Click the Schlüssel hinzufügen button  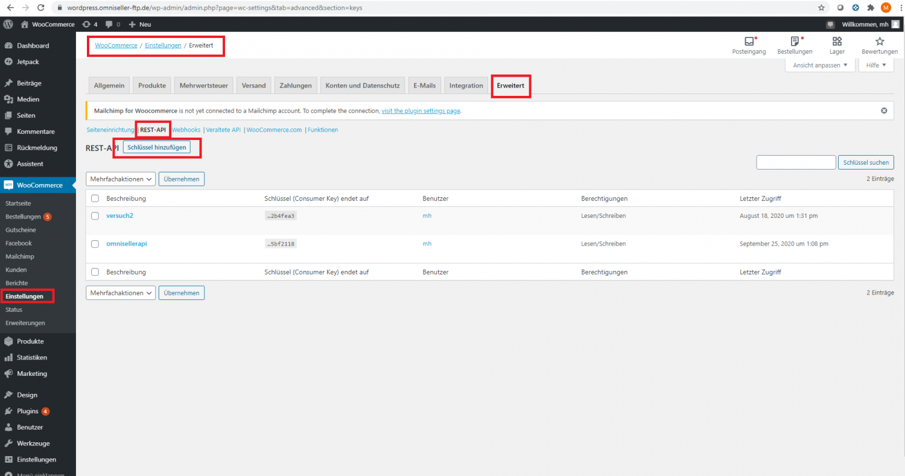pyautogui.click(x=156, y=148)
